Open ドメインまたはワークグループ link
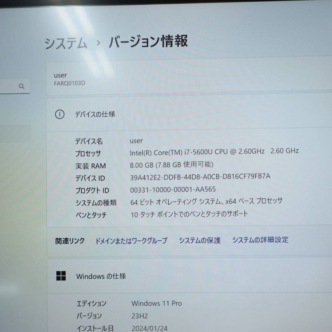 click(x=131, y=241)
